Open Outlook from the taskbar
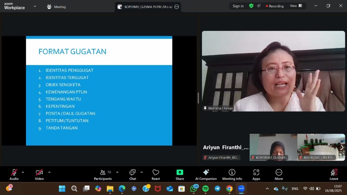 click(x=170, y=189)
